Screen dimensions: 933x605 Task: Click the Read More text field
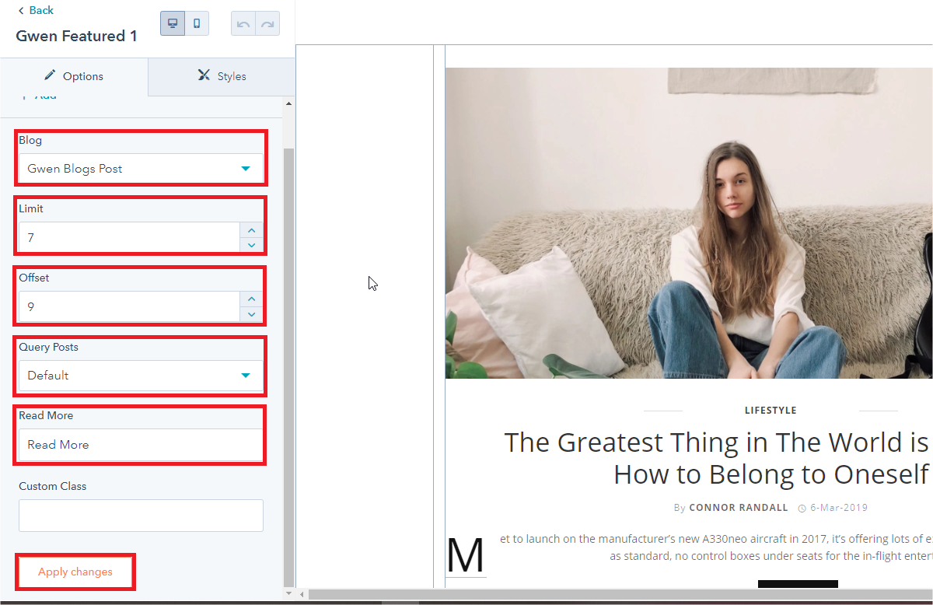(141, 445)
